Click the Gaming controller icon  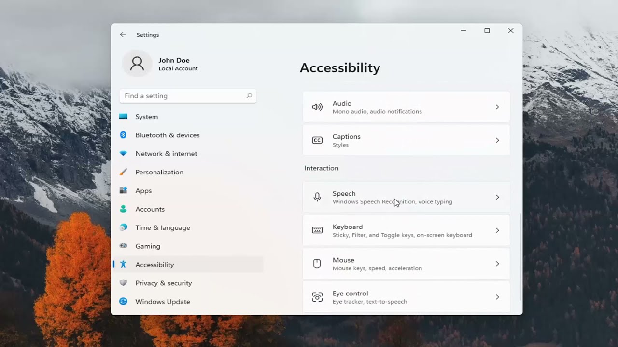point(123,246)
